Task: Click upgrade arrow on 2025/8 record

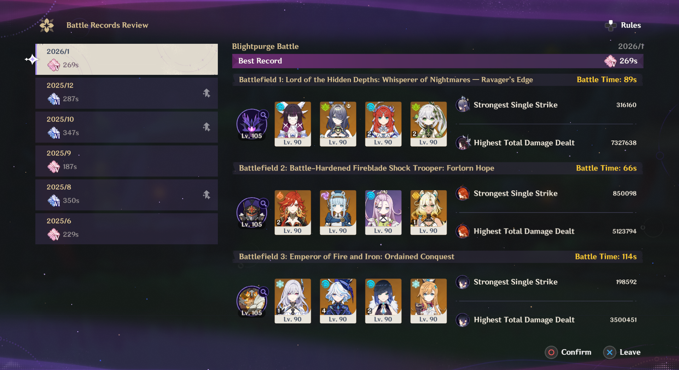Action: click(x=207, y=195)
